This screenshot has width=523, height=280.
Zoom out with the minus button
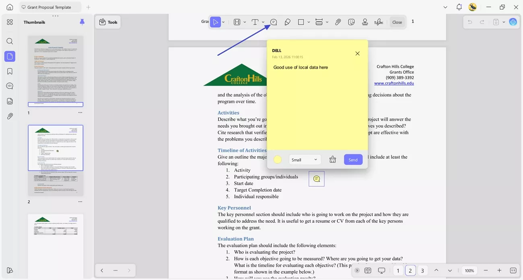click(x=486, y=271)
